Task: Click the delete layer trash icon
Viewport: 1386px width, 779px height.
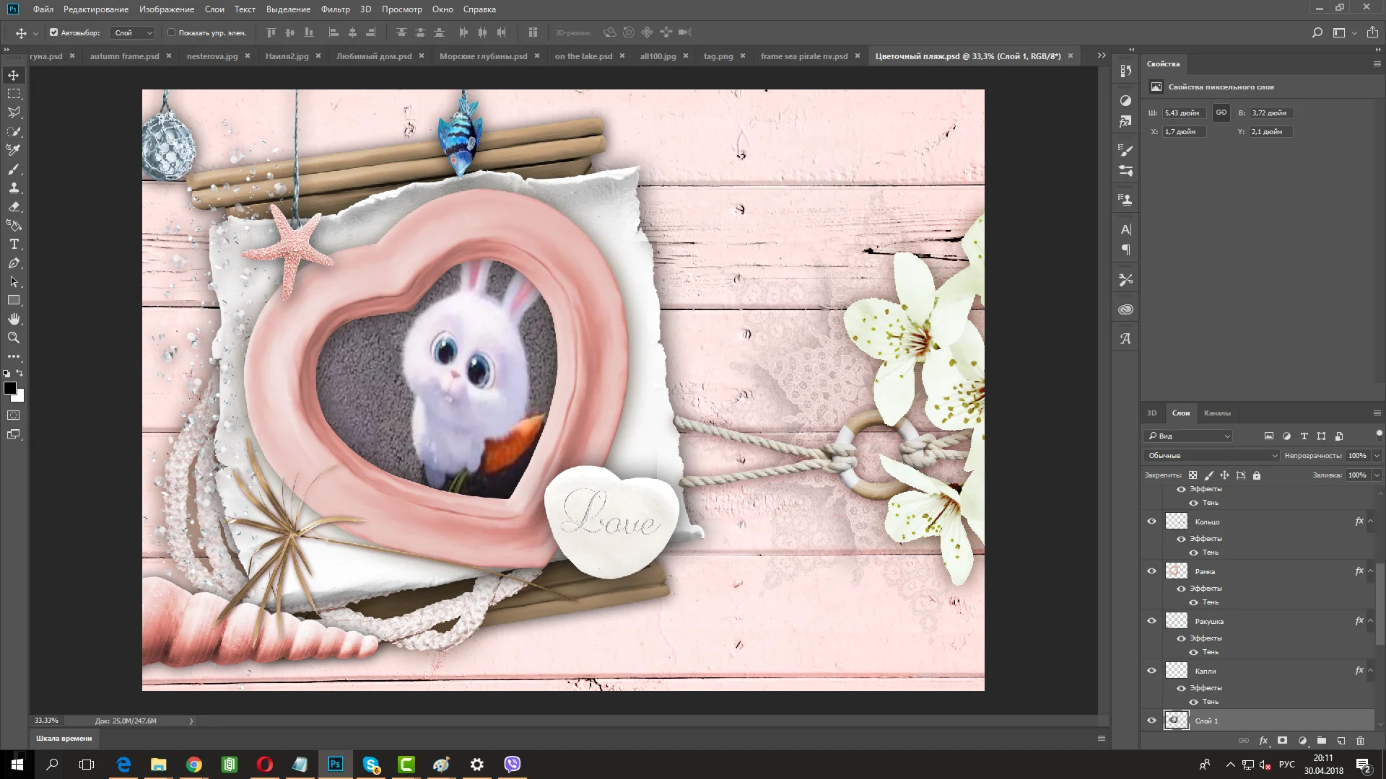Action: coord(1360,741)
